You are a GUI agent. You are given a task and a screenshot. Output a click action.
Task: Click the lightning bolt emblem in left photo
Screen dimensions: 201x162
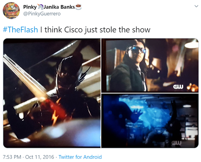coord(55,117)
